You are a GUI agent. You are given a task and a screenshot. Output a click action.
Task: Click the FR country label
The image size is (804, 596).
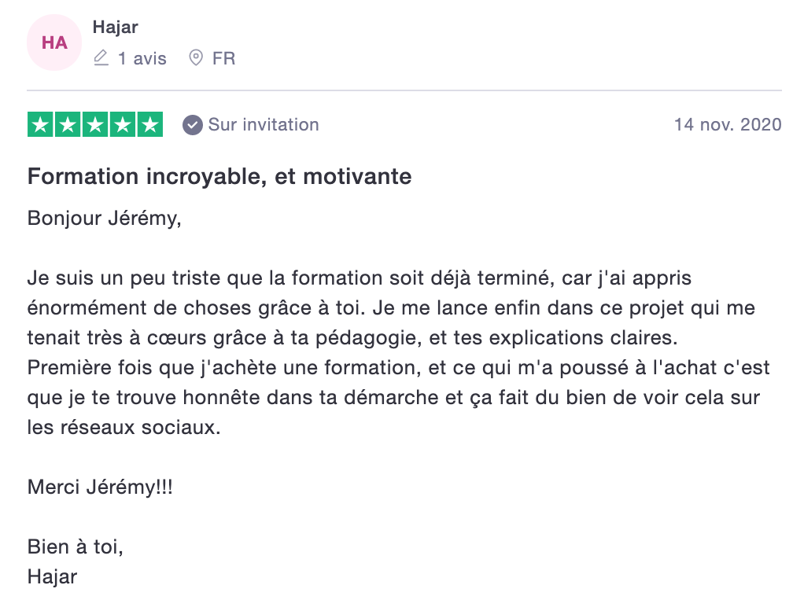tap(223, 58)
